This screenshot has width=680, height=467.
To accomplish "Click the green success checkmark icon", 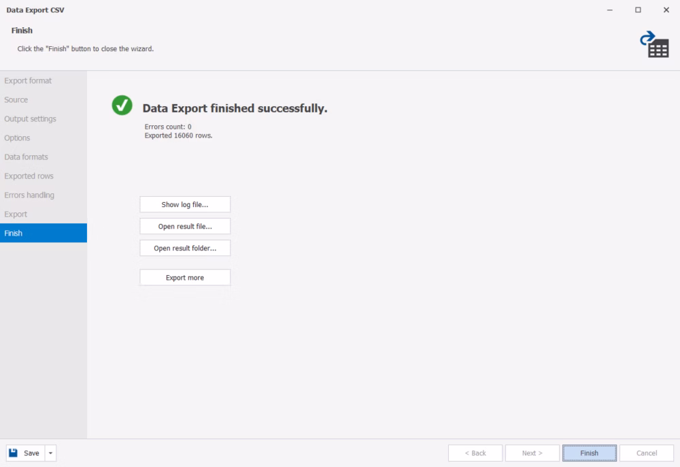I will click(122, 106).
